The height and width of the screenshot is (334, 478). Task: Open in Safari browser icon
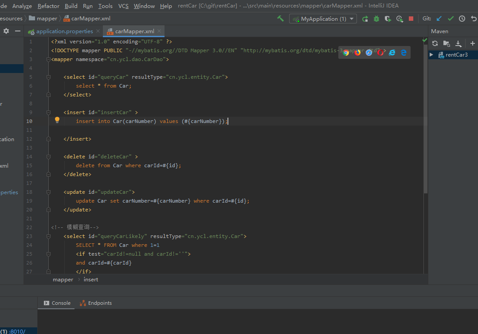(x=369, y=53)
